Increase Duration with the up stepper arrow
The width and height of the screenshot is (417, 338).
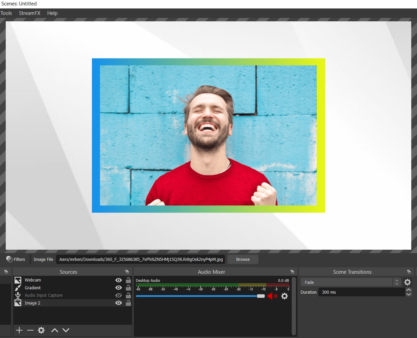click(x=409, y=290)
